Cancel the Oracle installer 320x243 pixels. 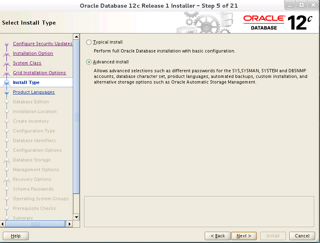(x=302, y=236)
